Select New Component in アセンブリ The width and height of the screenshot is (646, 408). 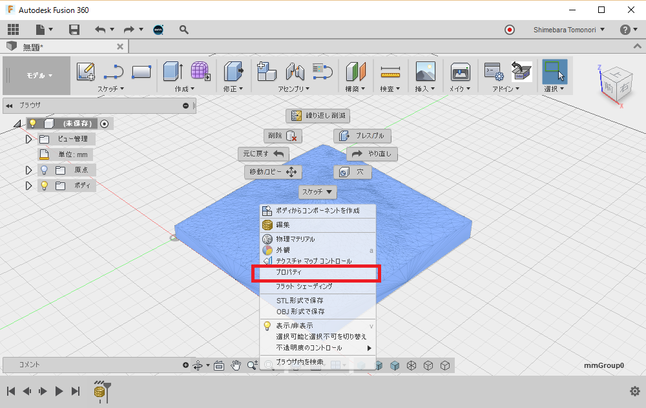pyautogui.click(x=266, y=71)
